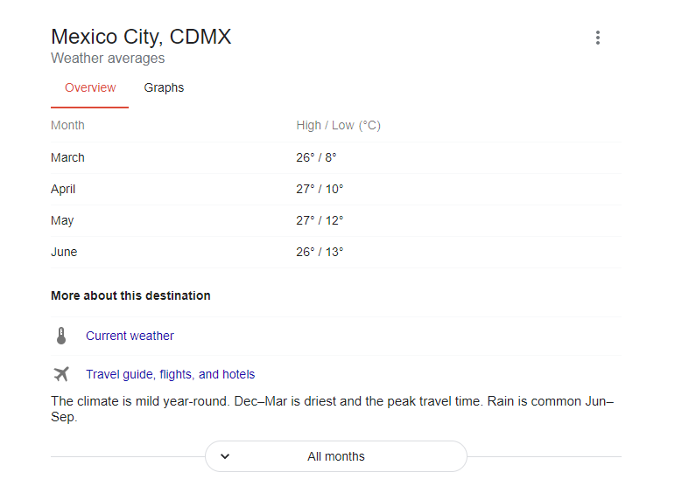Open the three-dot more options menu

(x=598, y=38)
